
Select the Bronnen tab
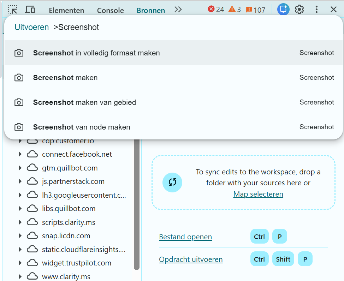(151, 10)
